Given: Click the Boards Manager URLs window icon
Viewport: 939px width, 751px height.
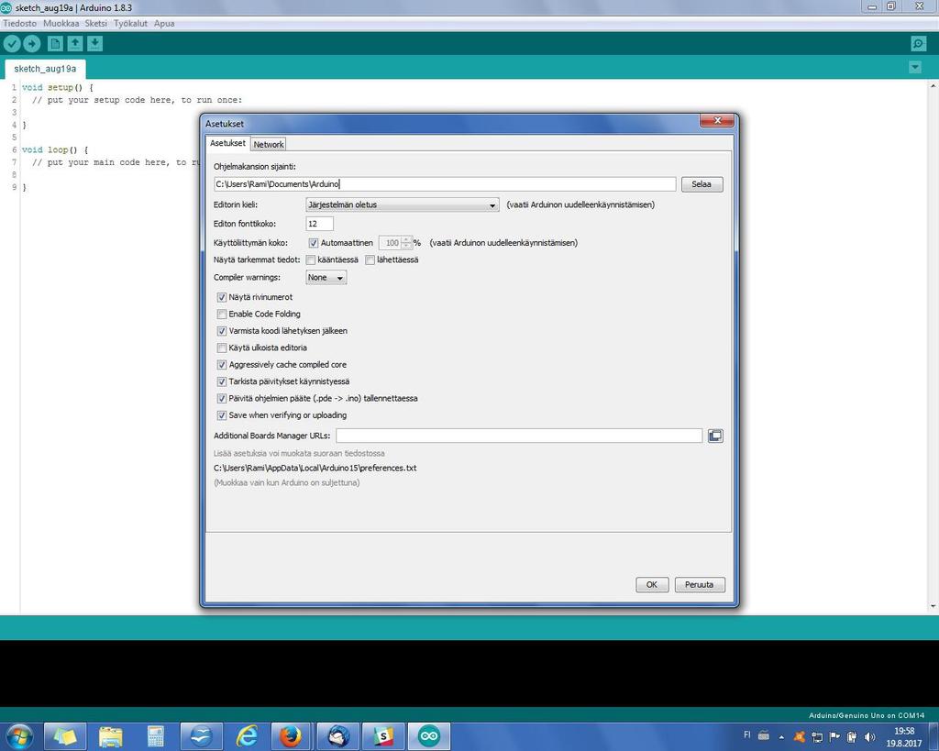Looking at the screenshot, I should (715, 436).
